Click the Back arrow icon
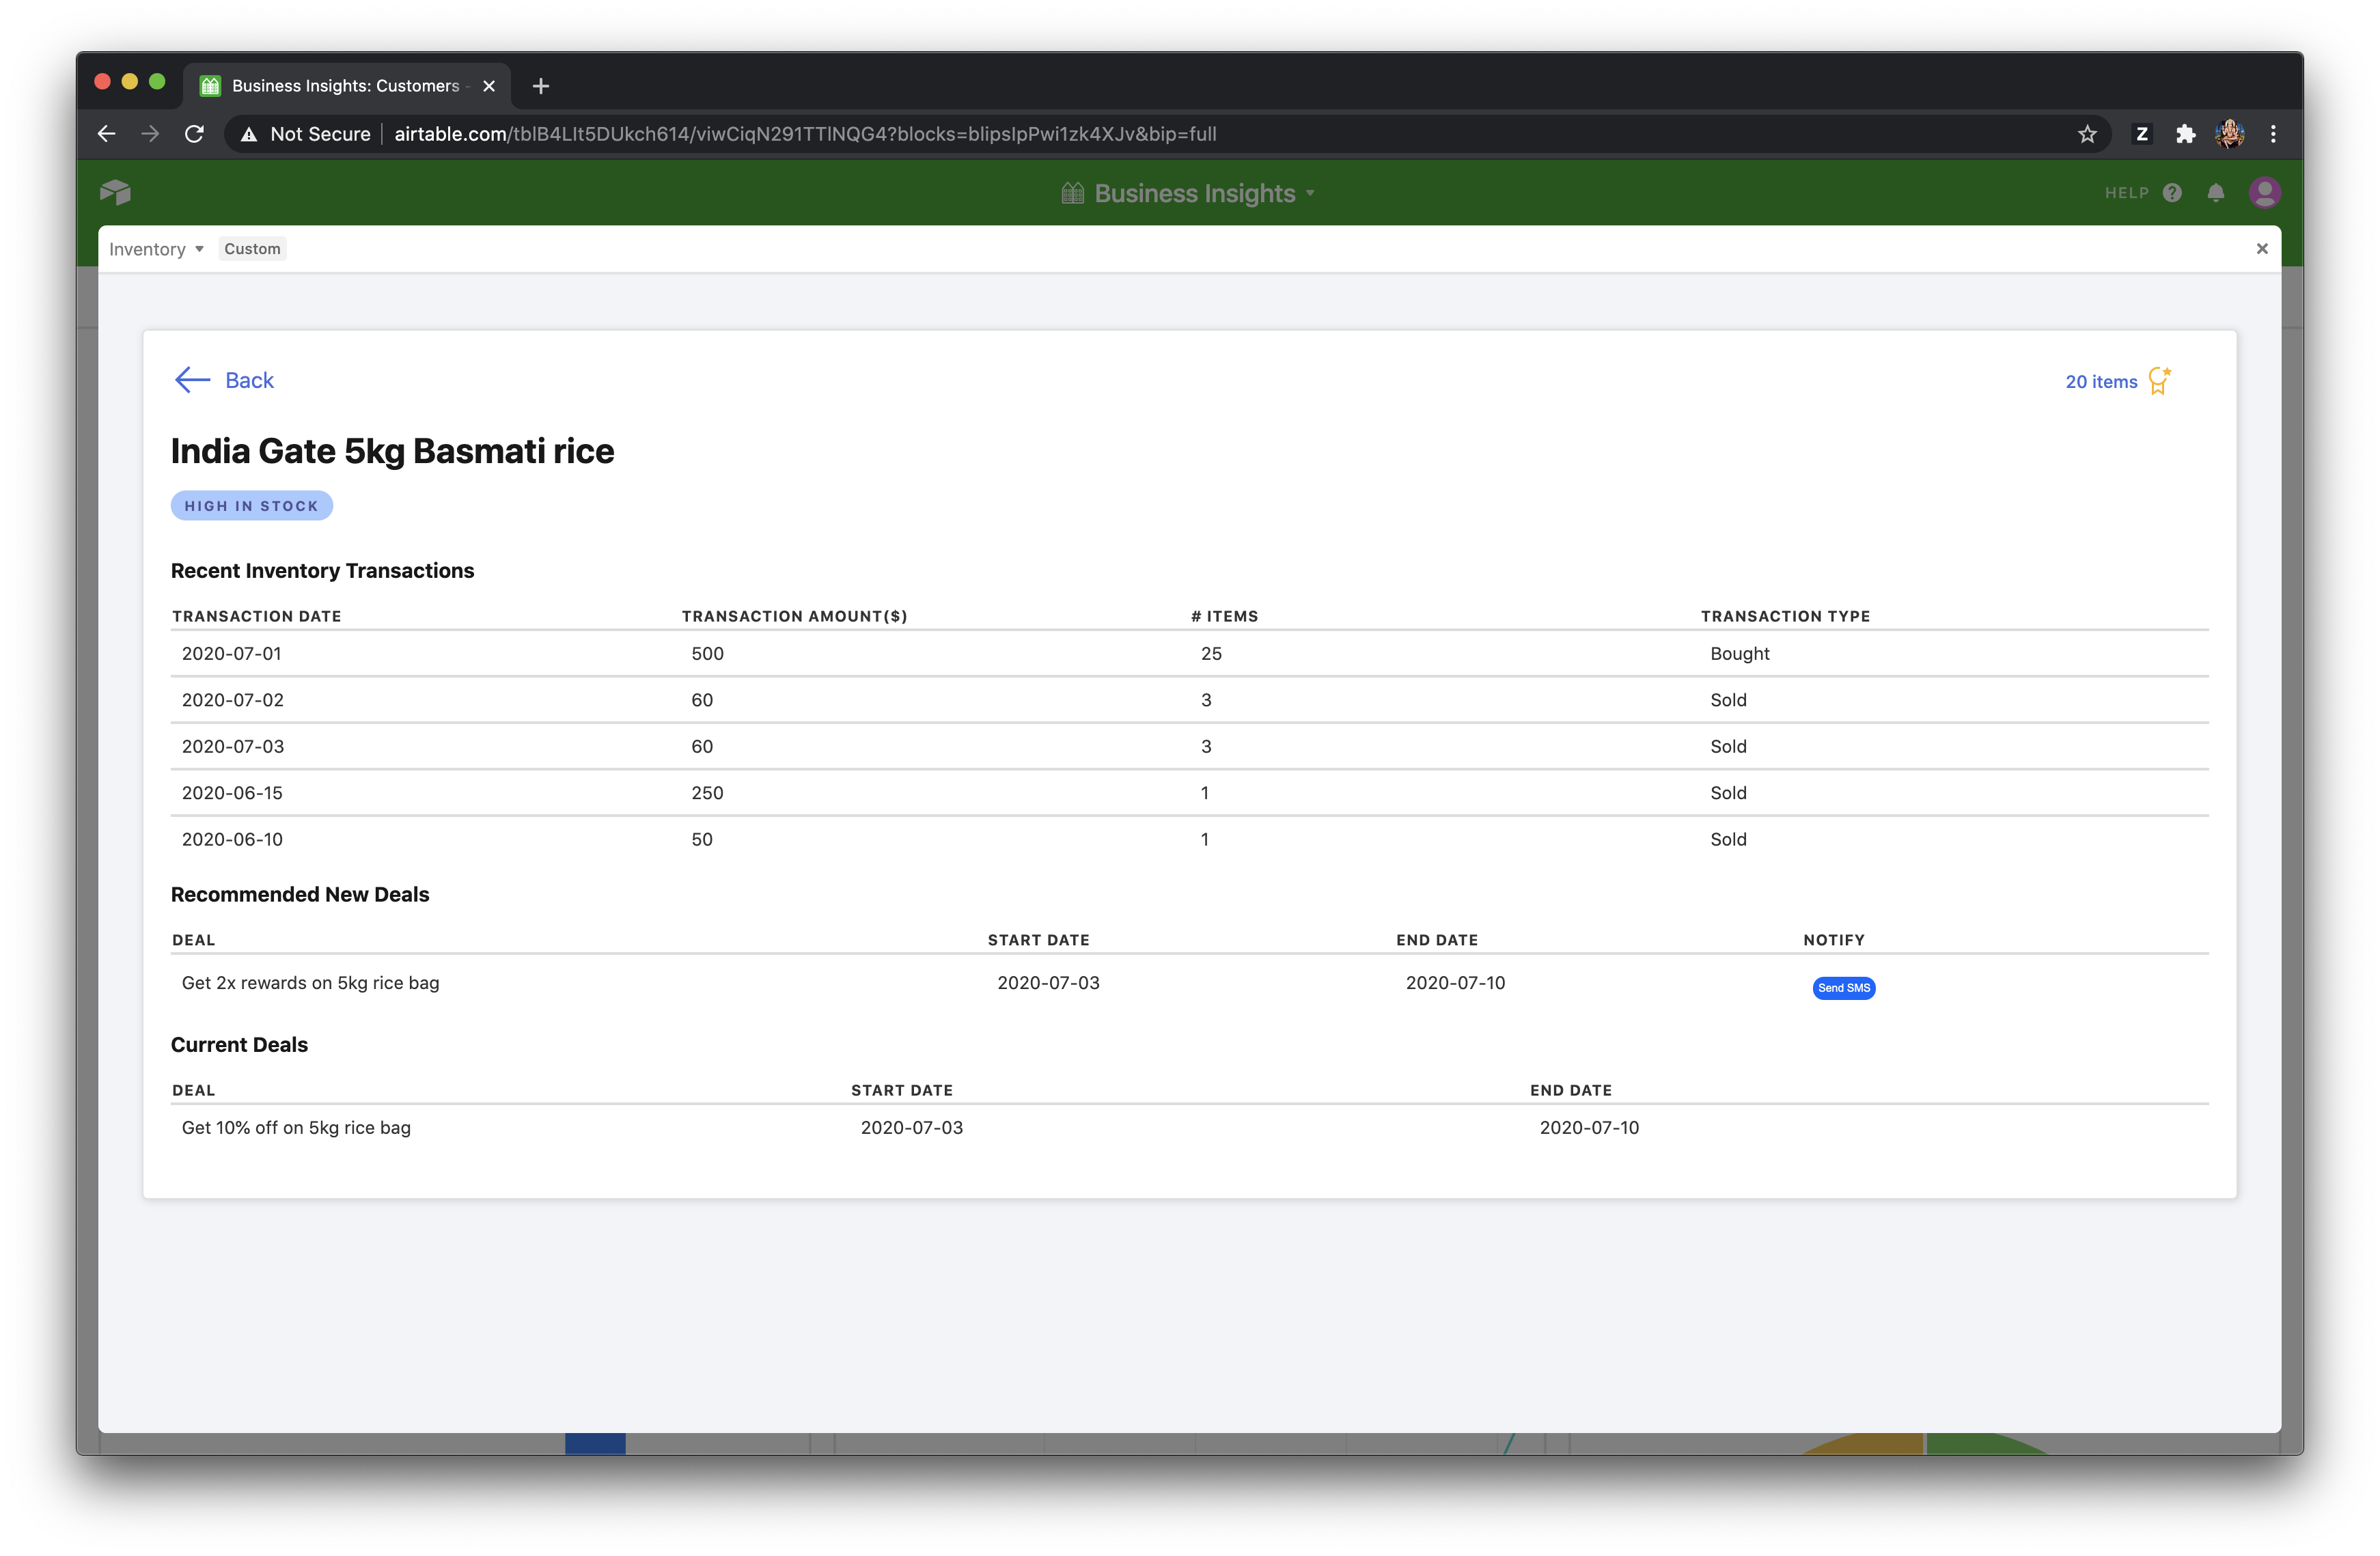This screenshot has height=1556, width=2380. pyautogui.click(x=192, y=380)
